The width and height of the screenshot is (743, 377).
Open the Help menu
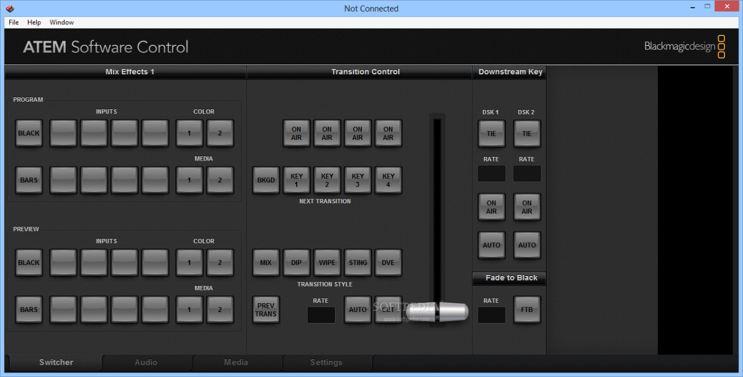click(34, 22)
